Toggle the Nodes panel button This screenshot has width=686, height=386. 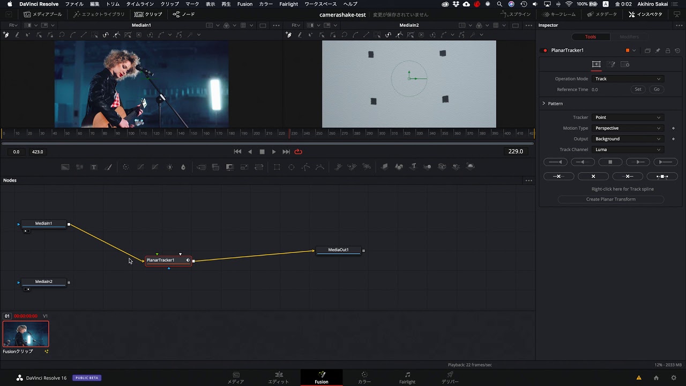(x=184, y=14)
